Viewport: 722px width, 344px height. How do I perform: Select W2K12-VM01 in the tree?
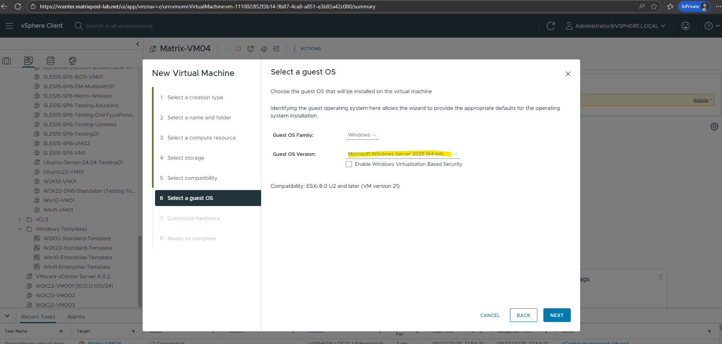60,181
